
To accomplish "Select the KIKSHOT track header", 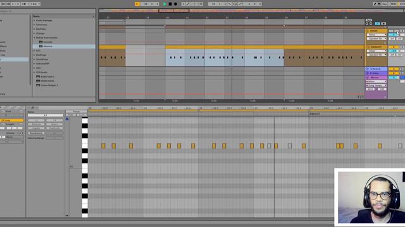I will pyautogui.click(x=376, y=47).
